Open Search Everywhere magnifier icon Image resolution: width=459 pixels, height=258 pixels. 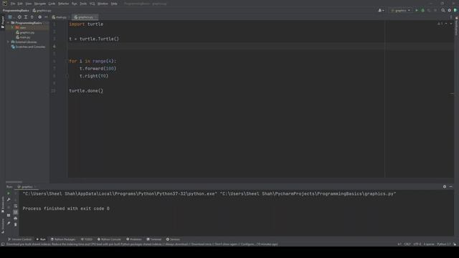point(443,11)
